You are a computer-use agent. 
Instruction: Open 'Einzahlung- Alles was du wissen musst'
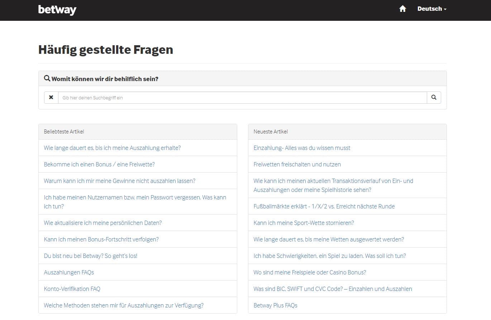tap(302, 148)
